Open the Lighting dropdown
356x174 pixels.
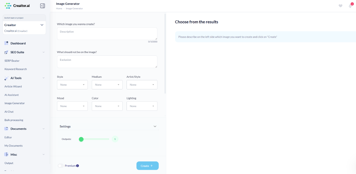pyautogui.click(x=142, y=106)
